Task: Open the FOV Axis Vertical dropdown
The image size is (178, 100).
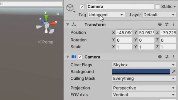Action: click(x=144, y=95)
